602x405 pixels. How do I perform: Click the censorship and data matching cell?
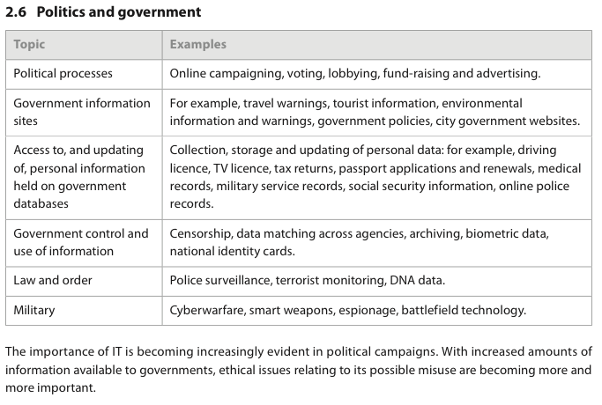(x=359, y=242)
